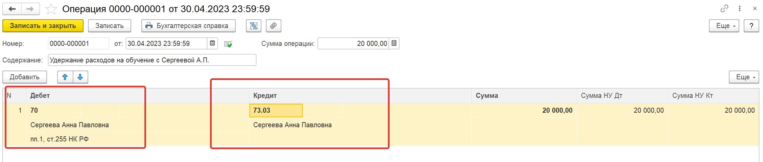
Task: Open attached files with paperclip icon
Action: coord(274,26)
